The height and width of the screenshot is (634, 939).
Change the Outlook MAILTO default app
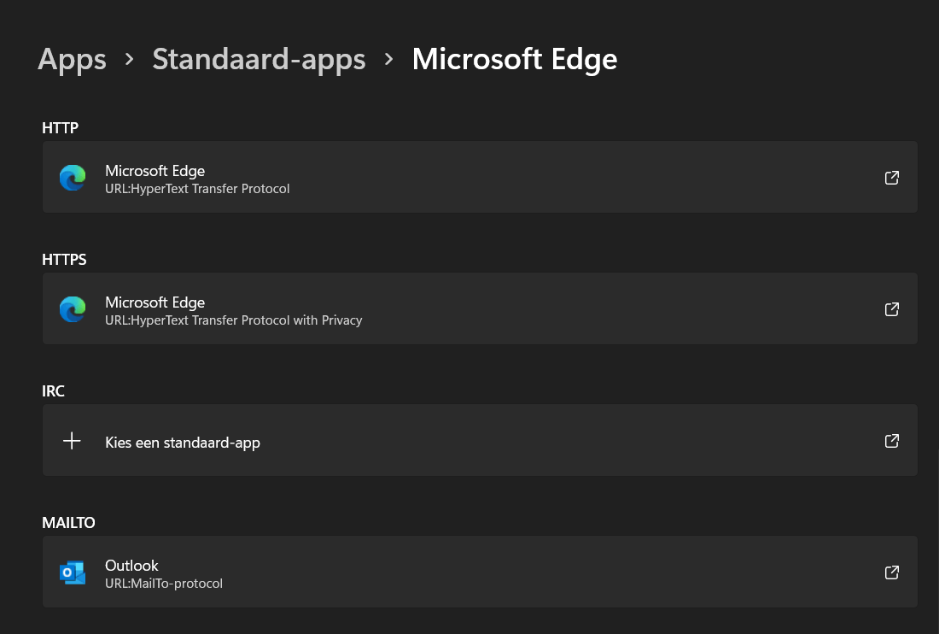point(480,572)
